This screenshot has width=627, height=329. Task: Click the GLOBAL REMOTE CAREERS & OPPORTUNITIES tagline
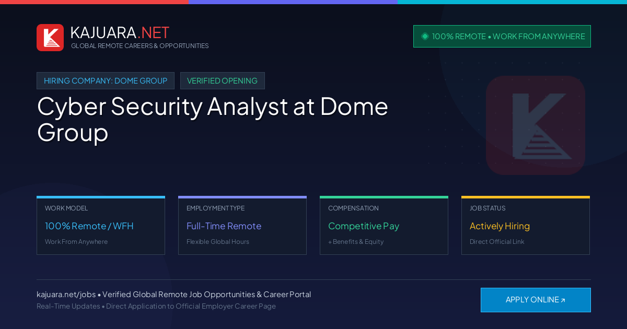(x=140, y=46)
